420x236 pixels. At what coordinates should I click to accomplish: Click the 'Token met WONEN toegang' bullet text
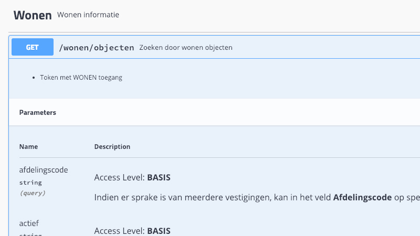[x=81, y=77]
